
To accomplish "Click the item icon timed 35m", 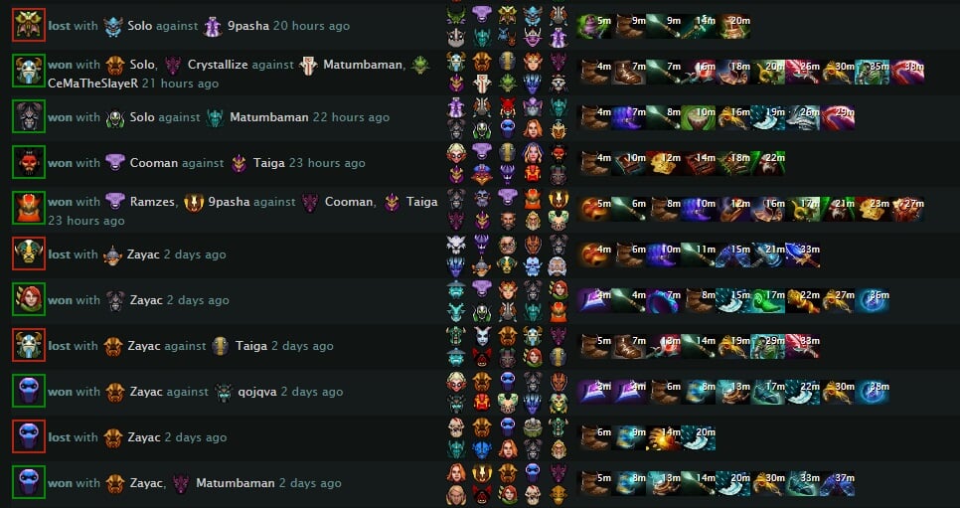I will click(x=873, y=72).
